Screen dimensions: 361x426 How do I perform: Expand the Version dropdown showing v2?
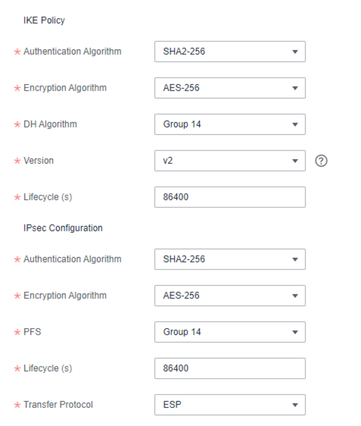pyautogui.click(x=229, y=161)
